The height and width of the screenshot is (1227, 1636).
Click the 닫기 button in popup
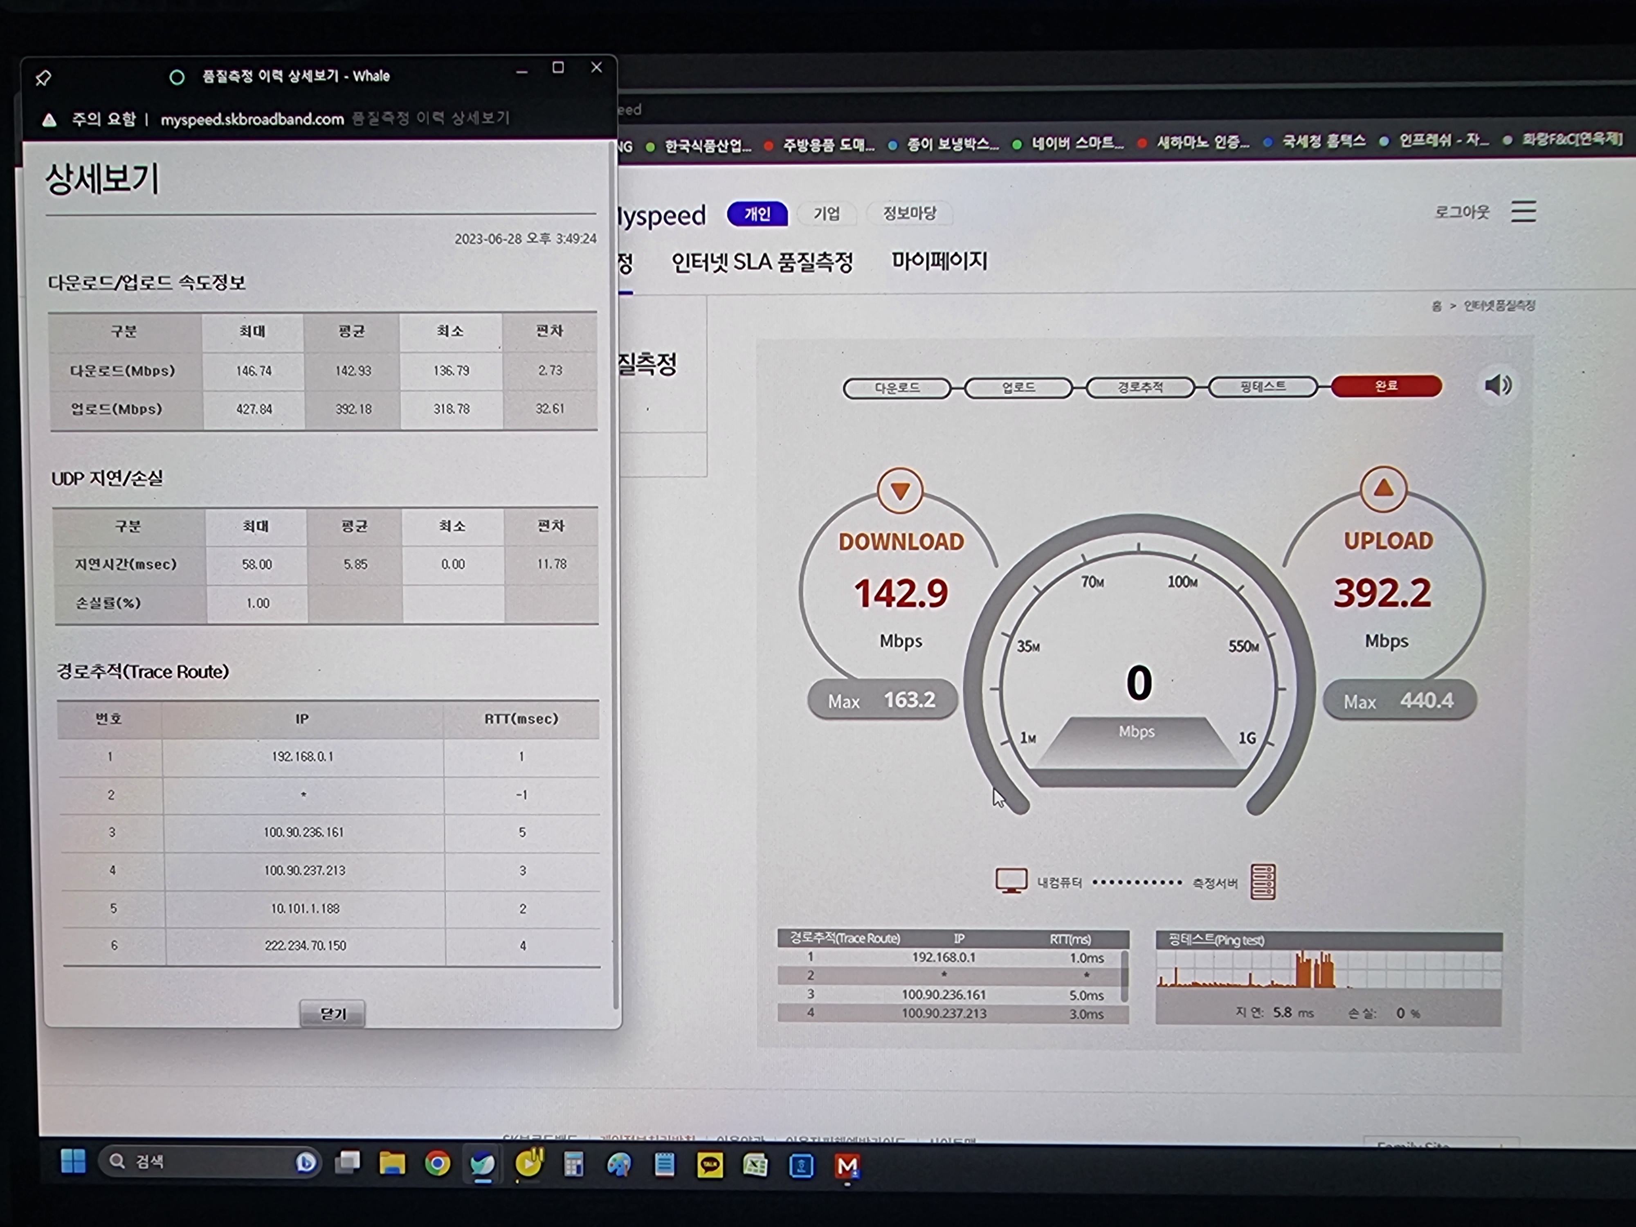coord(333,1013)
